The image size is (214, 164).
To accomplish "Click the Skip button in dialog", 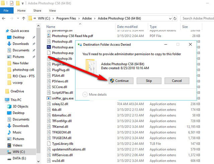I will pyautogui.click(x=149, y=81).
